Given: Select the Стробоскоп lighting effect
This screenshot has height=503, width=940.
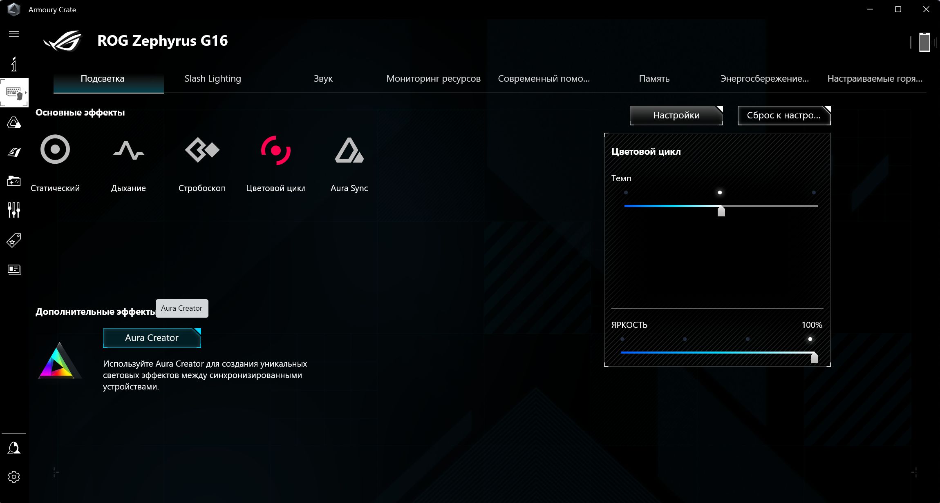Looking at the screenshot, I should (202, 150).
